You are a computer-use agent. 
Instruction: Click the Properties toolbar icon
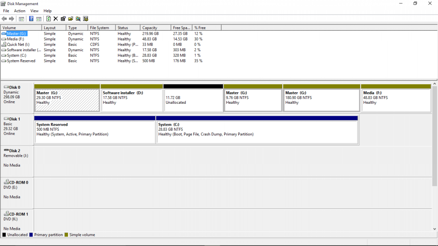[63, 19]
